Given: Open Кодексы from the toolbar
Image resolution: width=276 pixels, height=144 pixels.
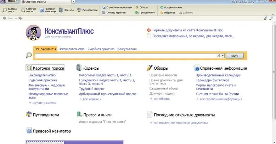Looking at the screenshot, I should [x=66, y=10].
